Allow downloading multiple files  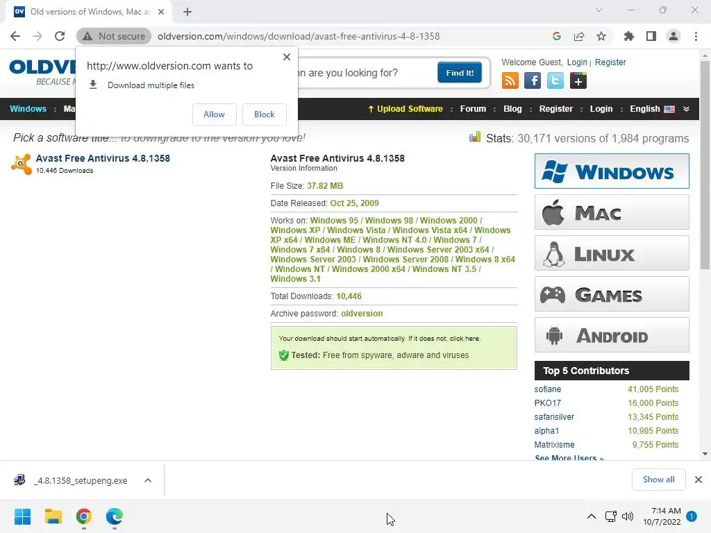pyautogui.click(x=214, y=115)
